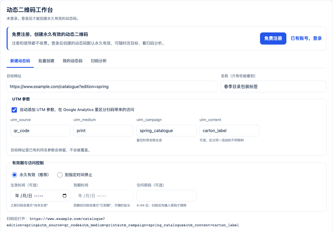The width and height of the screenshot is (333, 231).
Task: Open the calendar picker icon in 生效时间
Action: click(65, 196)
